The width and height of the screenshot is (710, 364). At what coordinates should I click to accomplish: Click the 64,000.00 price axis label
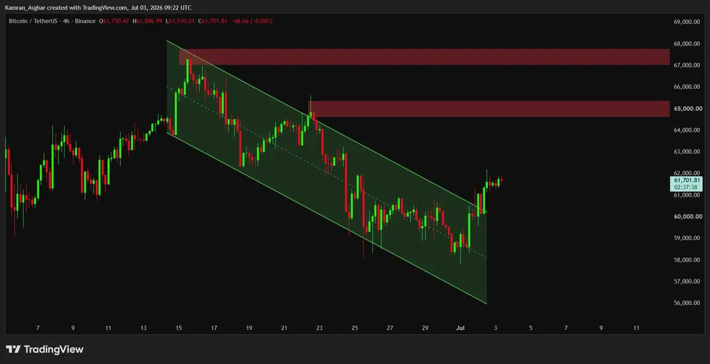tap(688, 130)
